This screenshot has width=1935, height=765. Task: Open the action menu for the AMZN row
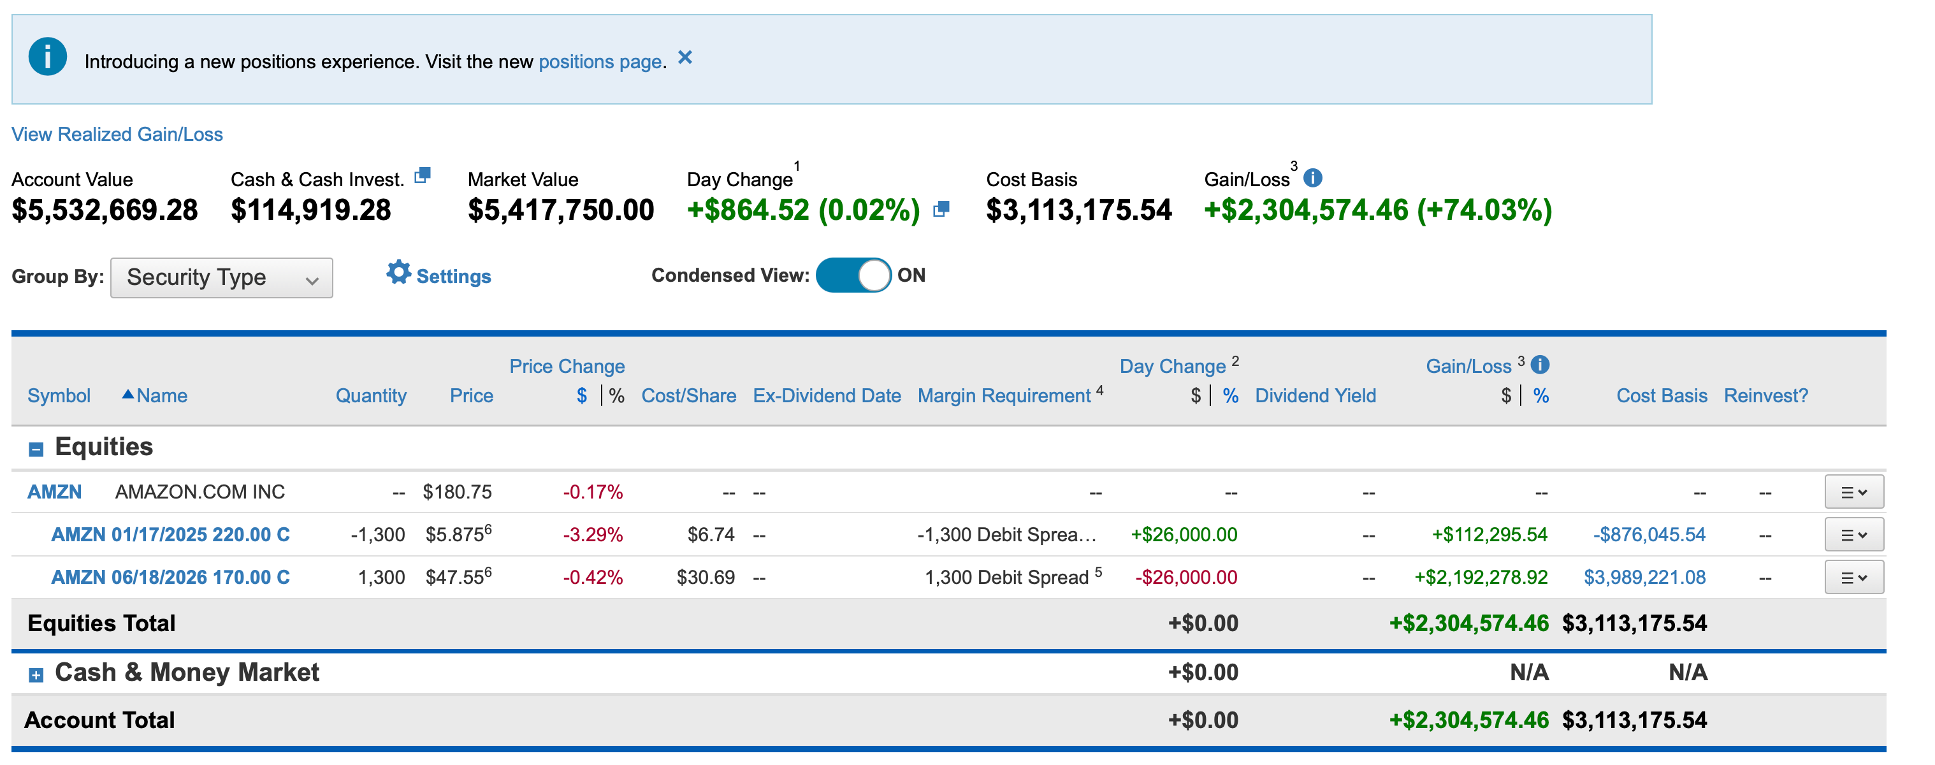point(1853,492)
